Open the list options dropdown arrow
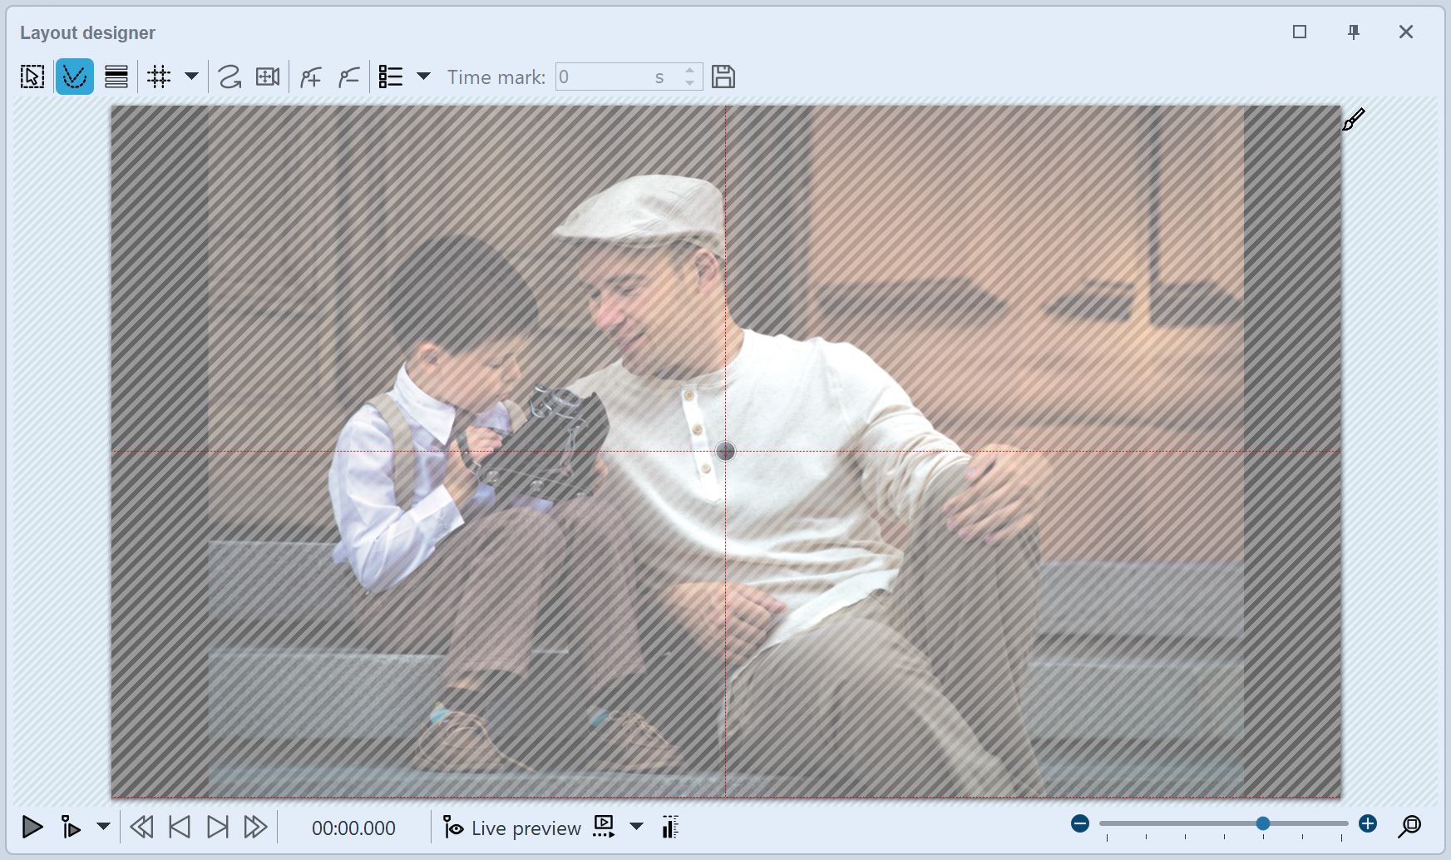Image resolution: width=1451 pixels, height=860 pixels. pyautogui.click(x=423, y=77)
